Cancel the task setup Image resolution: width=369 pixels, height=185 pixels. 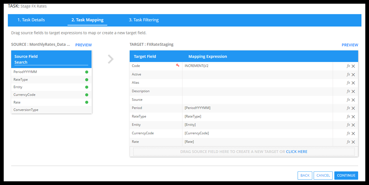coord(323,176)
